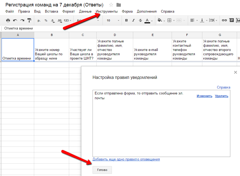Click the Redo arrow icon
Image resolution: width=240 pixels, height=176 pixels.
(x=22, y=20)
